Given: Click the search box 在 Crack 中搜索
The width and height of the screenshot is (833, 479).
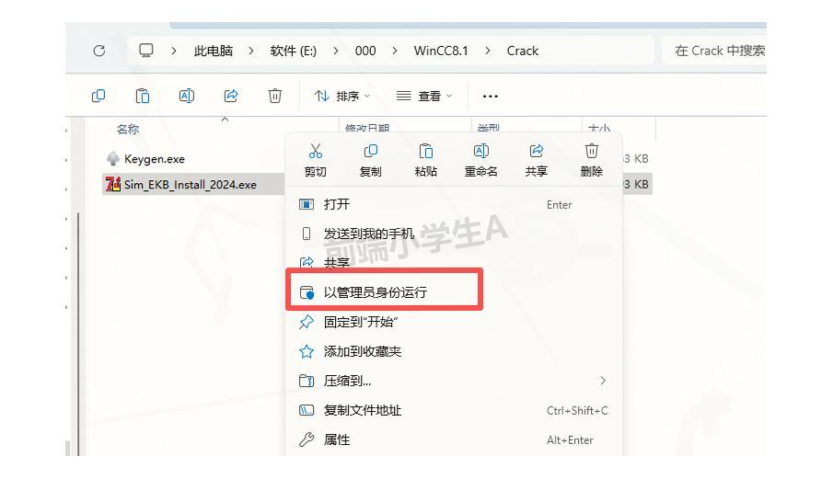Looking at the screenshot, I should [718, 51].
